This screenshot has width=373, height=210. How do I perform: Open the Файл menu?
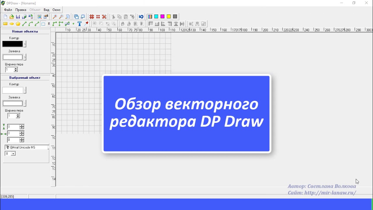coord(8,10)
